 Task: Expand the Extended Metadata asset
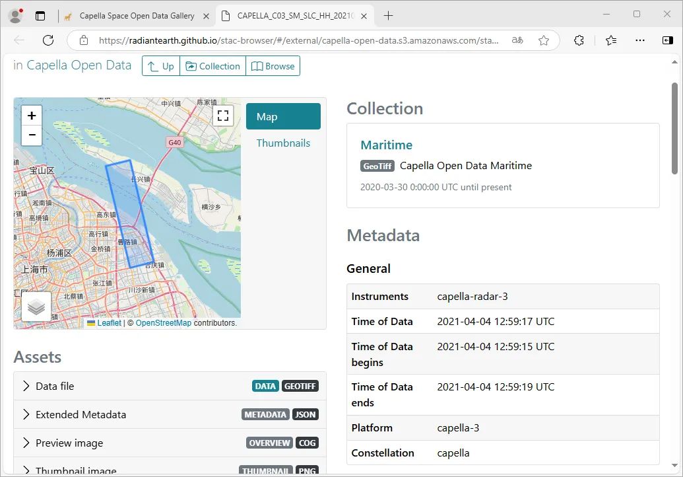point(170,414)
